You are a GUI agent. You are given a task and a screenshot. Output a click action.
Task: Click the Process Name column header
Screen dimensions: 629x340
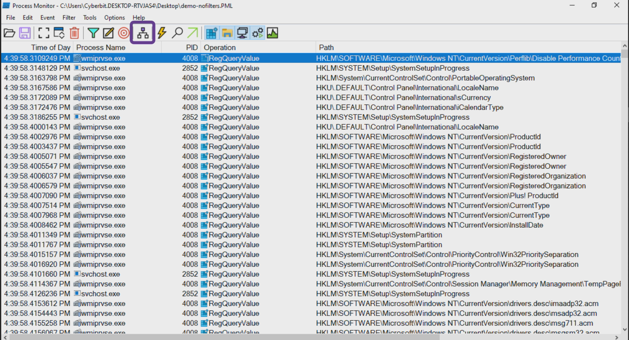(x=117, y=47)
